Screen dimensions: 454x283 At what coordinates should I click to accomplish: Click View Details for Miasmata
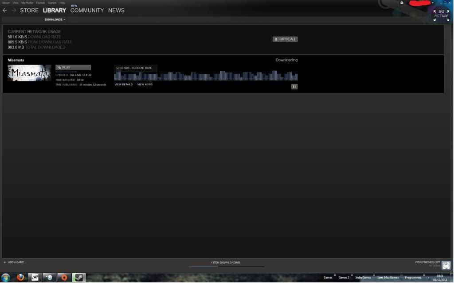tap(123, 84)
